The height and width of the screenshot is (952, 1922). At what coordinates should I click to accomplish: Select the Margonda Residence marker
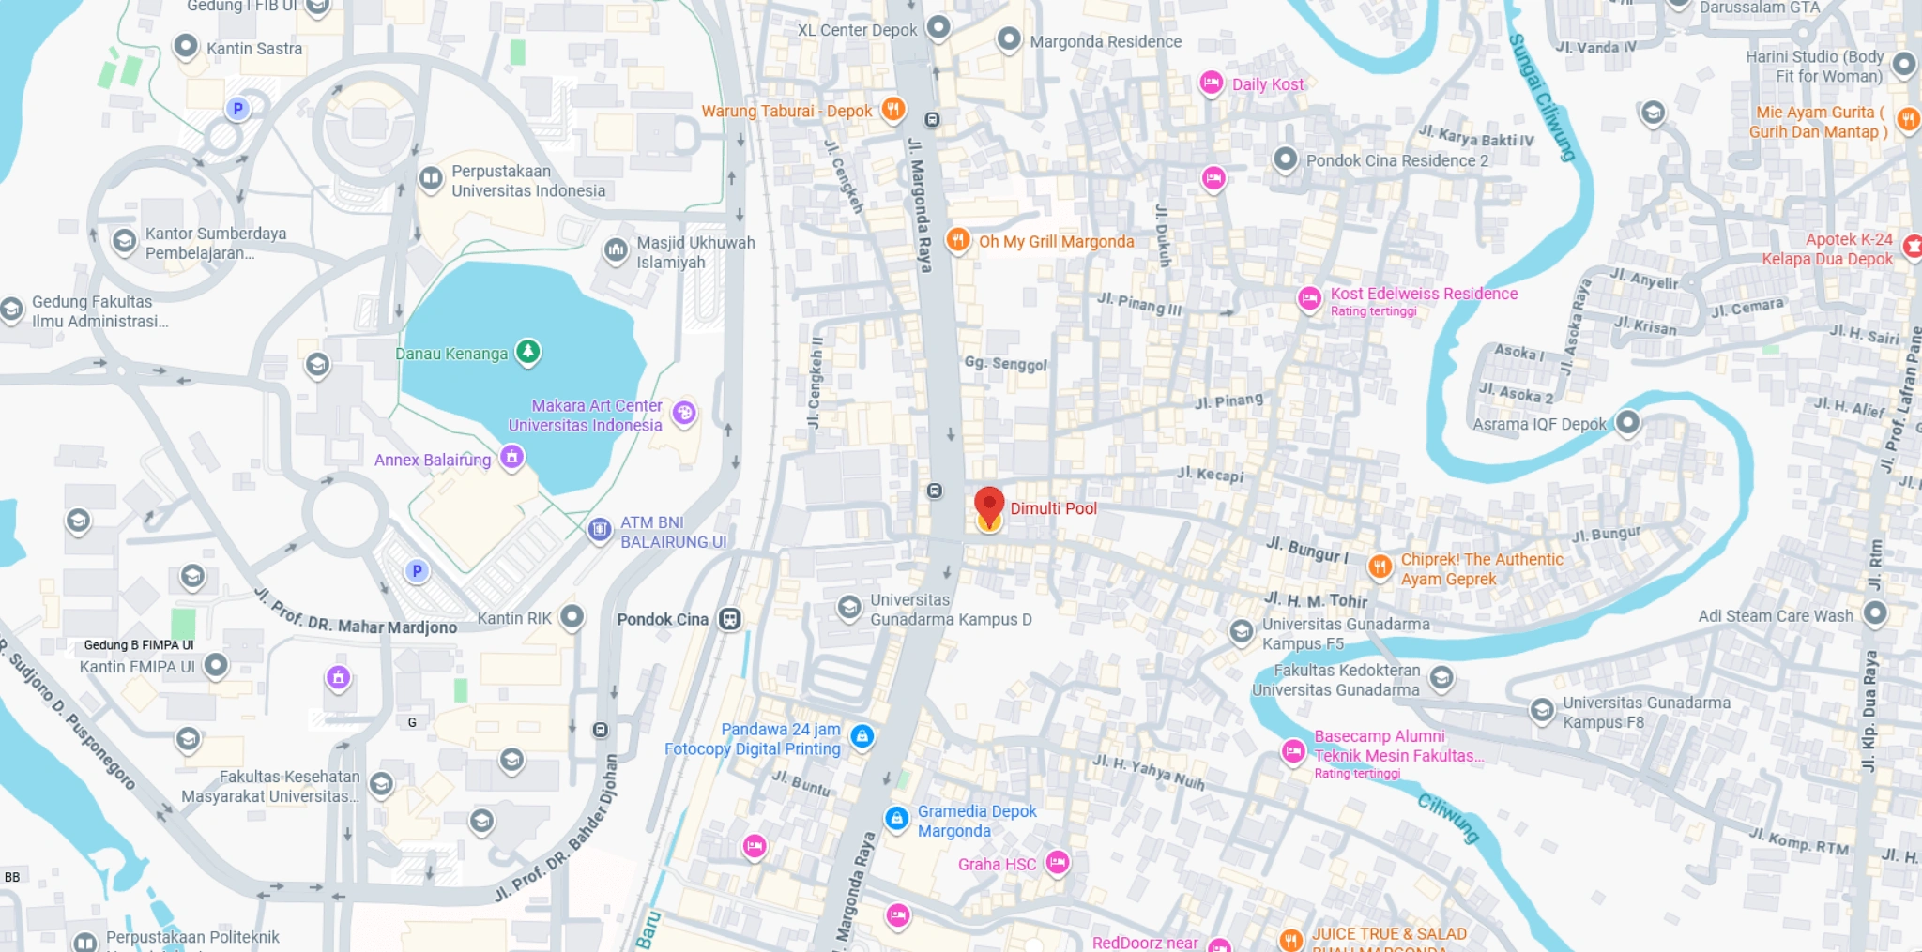[x=1009, y=39]
